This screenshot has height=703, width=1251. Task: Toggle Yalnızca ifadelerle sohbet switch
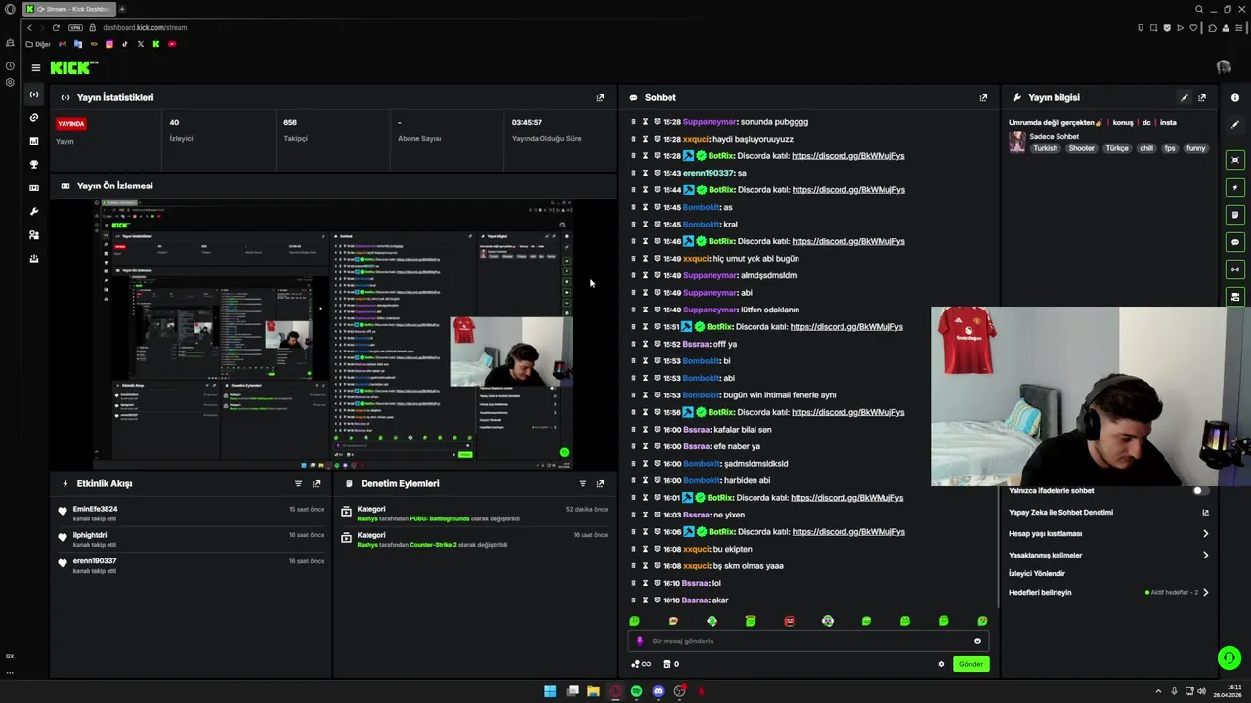(x=1199, y=490)
